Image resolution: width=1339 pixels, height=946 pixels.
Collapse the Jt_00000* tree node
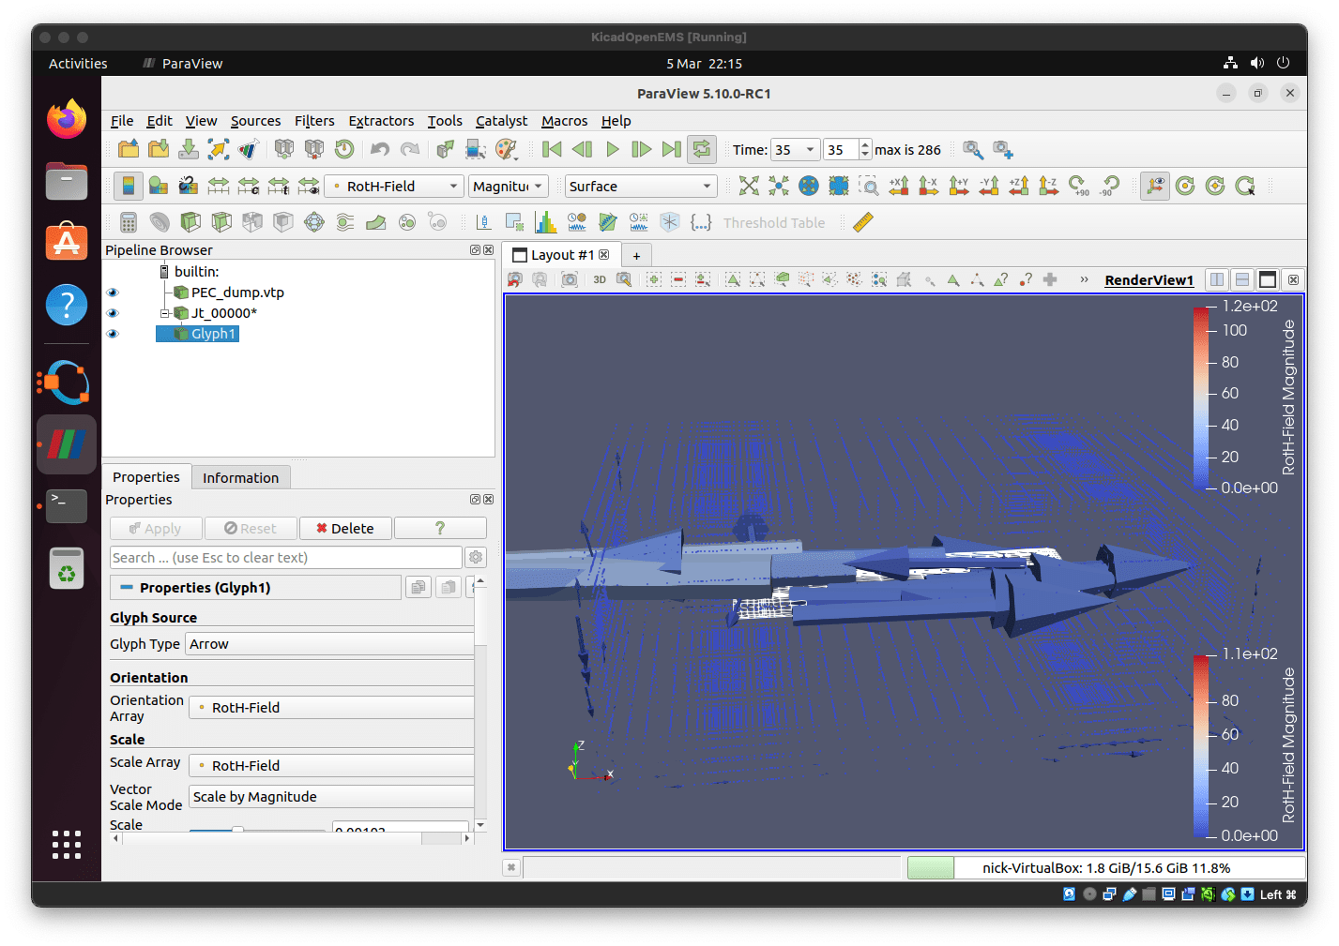[x=164, y=313]
